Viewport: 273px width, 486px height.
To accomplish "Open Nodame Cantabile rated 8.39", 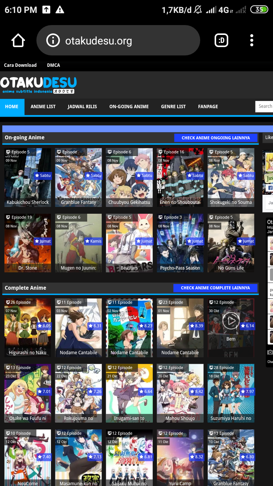I will click(x=180, y=328).
